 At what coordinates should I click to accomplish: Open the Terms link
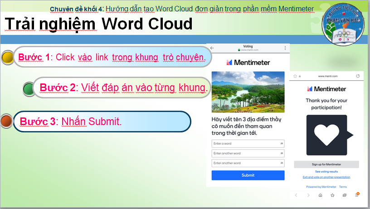point(343,187)
